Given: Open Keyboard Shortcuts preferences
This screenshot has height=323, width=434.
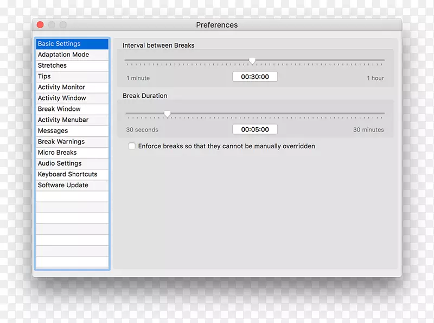Looking at the screenshot, I should [x=68, y=174].
